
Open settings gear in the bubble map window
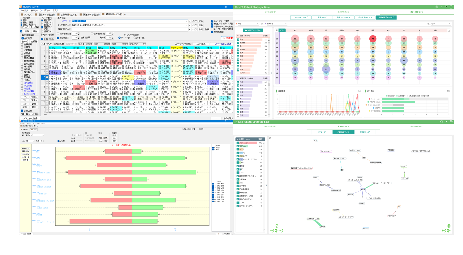point(437,7)
